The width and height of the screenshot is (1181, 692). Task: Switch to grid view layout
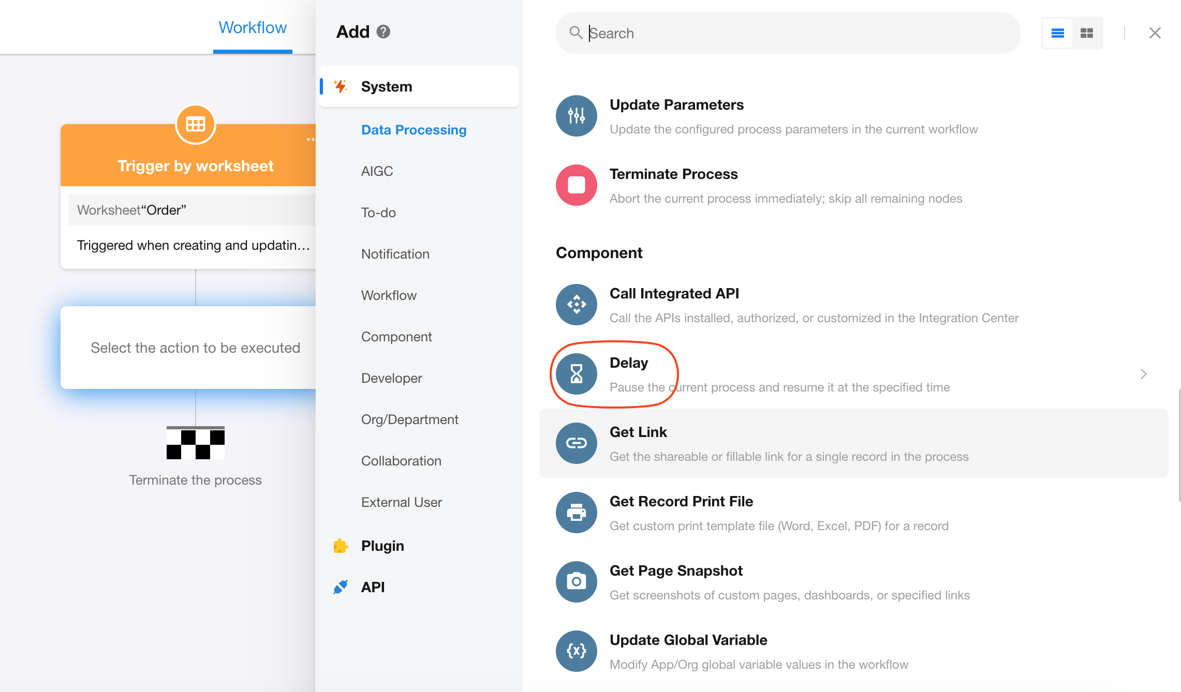click(1086, 33)
